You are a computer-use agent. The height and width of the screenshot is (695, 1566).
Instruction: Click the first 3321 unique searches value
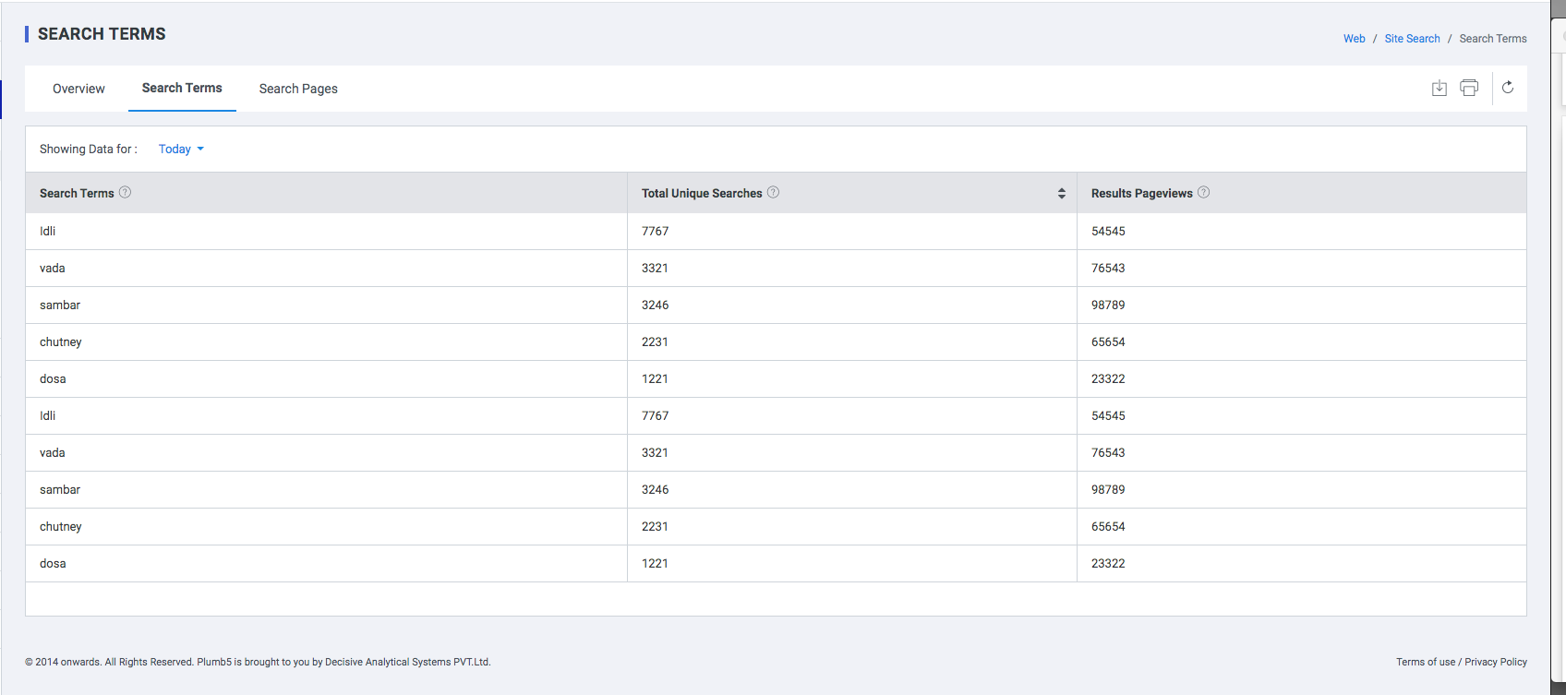[655, 268]
